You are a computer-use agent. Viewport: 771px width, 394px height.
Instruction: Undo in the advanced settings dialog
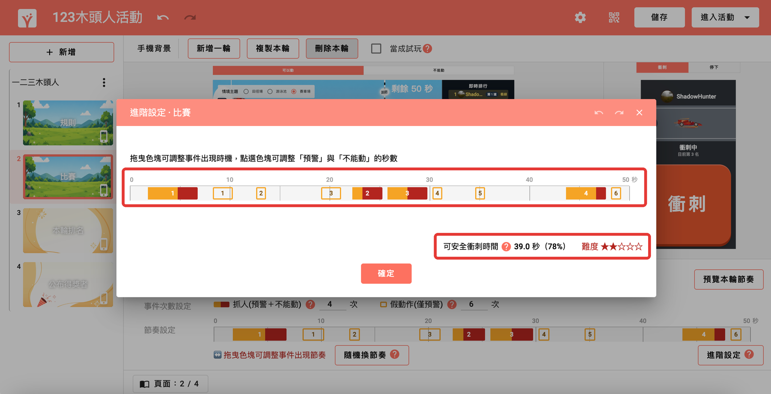(599, 113)
